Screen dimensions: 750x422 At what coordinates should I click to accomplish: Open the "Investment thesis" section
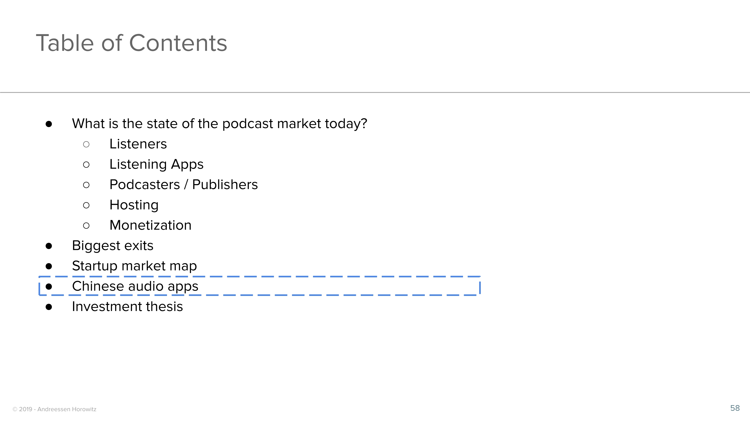127,307
